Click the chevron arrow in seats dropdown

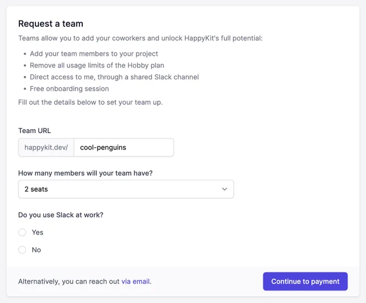(x=224, y=189)
